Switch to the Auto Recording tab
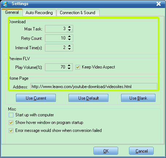 (x=39, y=13)
